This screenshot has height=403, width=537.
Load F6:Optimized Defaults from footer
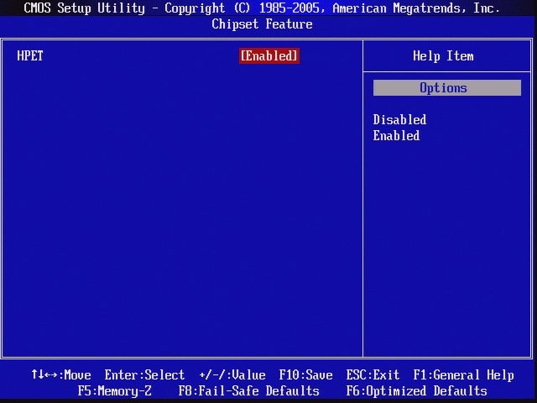point(416,391)
